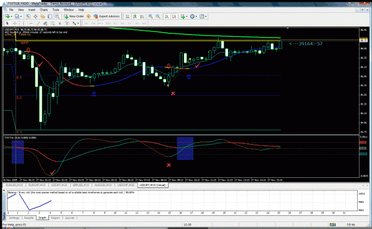Set timeframe to M30
The image size is (372, 229).
coord(108,23)
